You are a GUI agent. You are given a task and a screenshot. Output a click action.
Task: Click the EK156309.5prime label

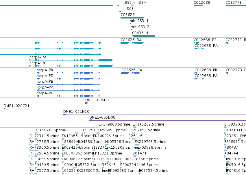[122, 148]
